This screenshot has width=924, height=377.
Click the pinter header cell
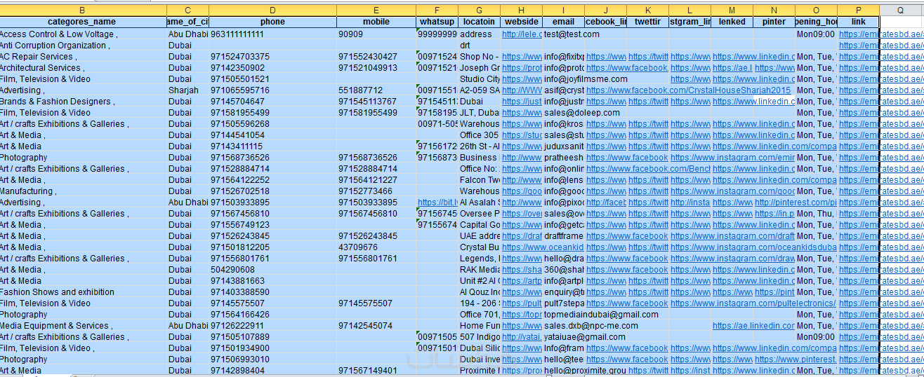coord(774,22)
